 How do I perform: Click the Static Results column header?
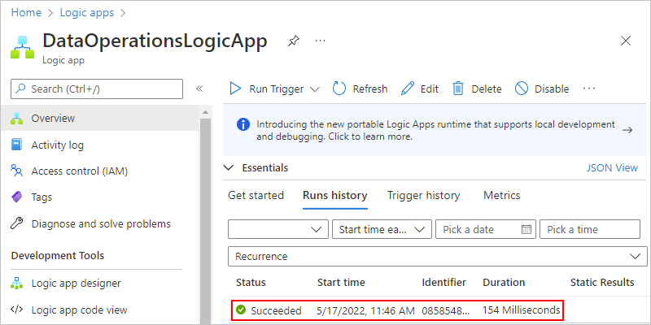(602, 283)
